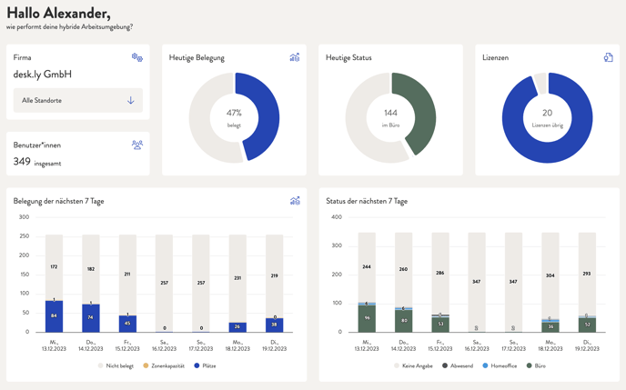Click the green bar labeled 96 in Status chart
This screenshot has width=626, height=390.
click(367, 318)
